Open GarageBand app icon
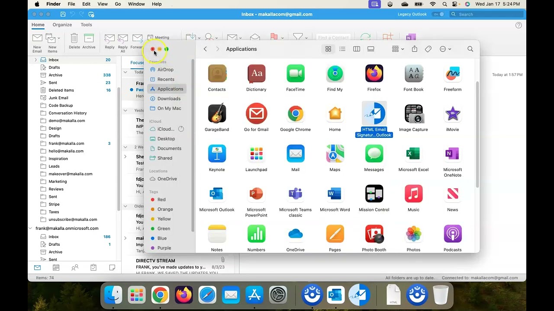The image size is (554, 311). (x=217, y=114)
